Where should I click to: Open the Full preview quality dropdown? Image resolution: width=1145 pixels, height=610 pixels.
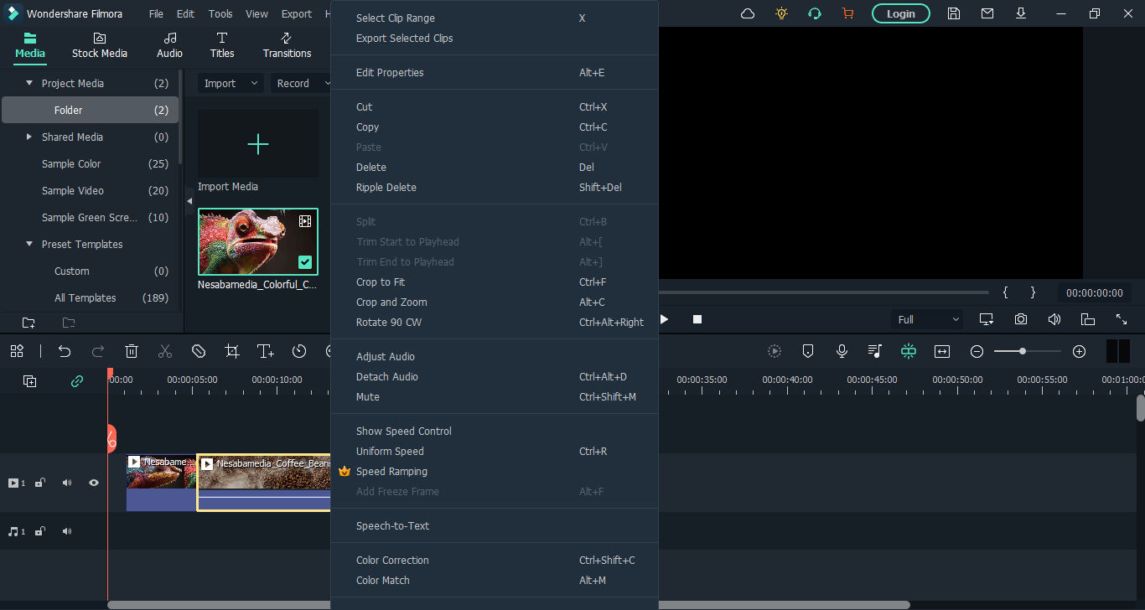(927, 319)
